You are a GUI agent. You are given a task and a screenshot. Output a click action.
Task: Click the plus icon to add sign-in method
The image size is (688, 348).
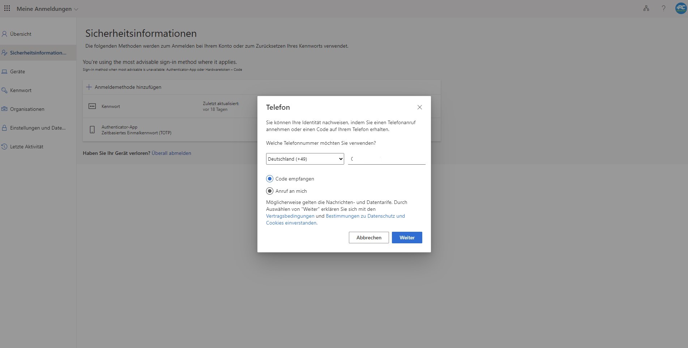coord(89,87)
